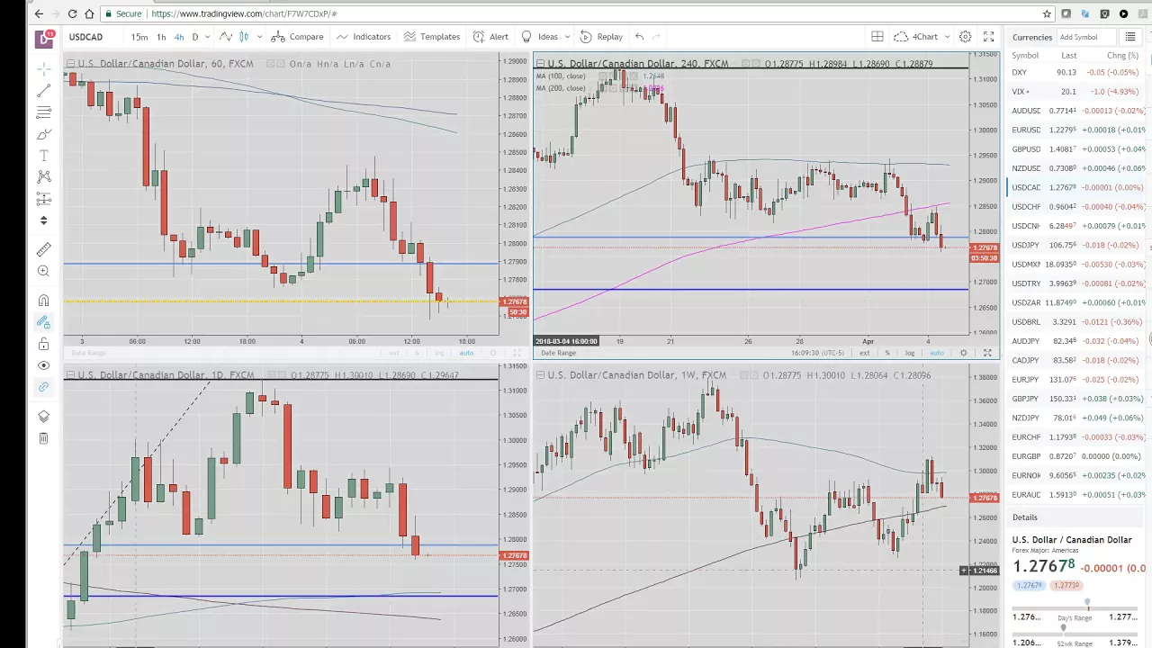
Task: Open the Indicators dialog
Action: 364,37
